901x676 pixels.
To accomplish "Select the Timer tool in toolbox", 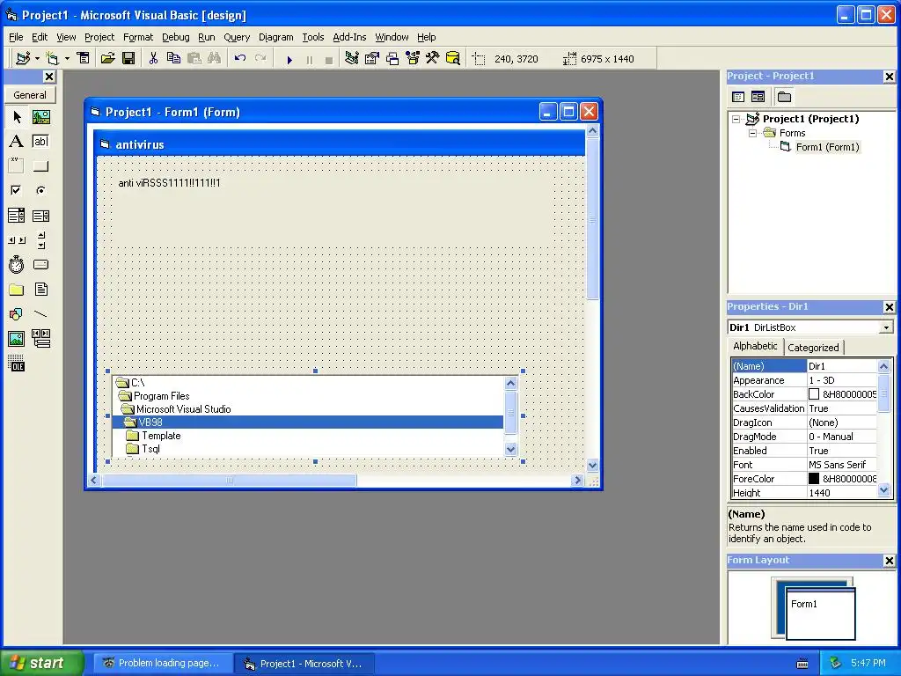I will tap(17, 265).
